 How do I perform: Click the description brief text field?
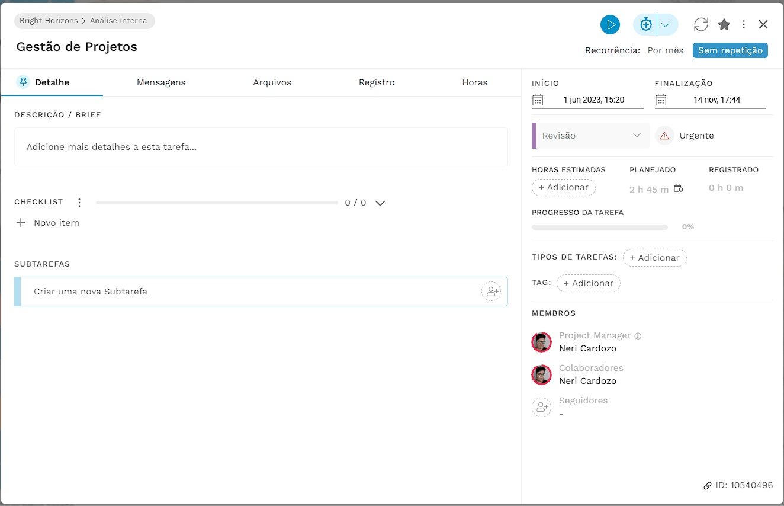click(x=261, y=147)
